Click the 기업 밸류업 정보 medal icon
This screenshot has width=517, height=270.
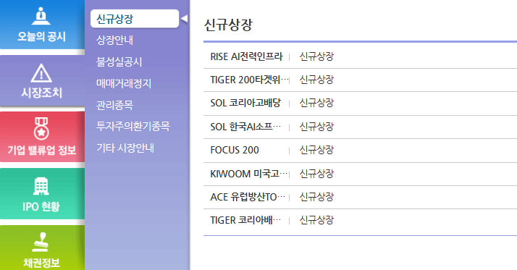pyautogui.click(x=41, y=129)
